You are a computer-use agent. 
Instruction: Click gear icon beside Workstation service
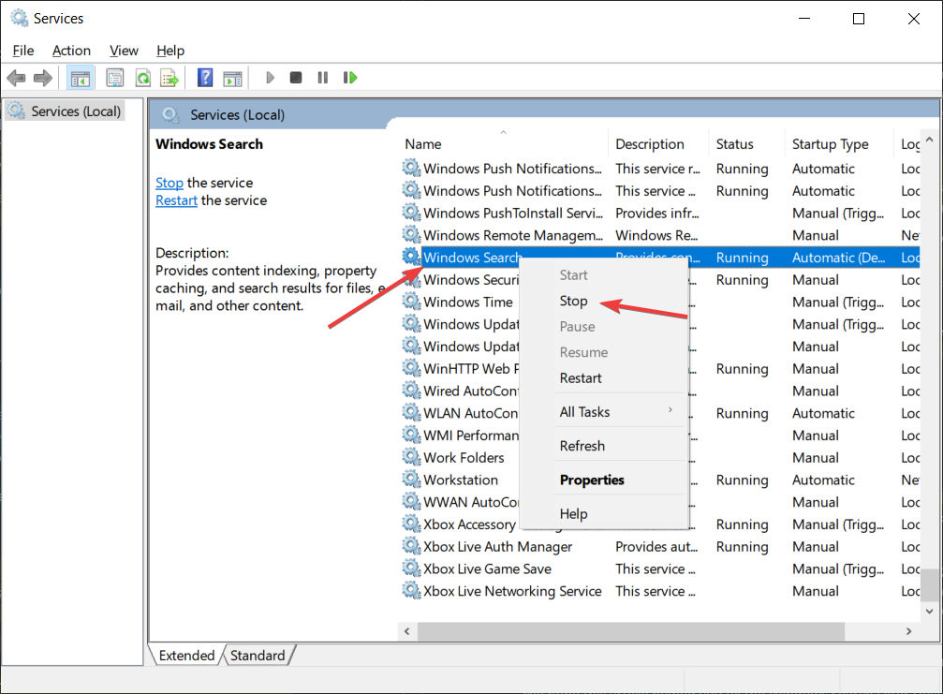(x=411, y=480)
